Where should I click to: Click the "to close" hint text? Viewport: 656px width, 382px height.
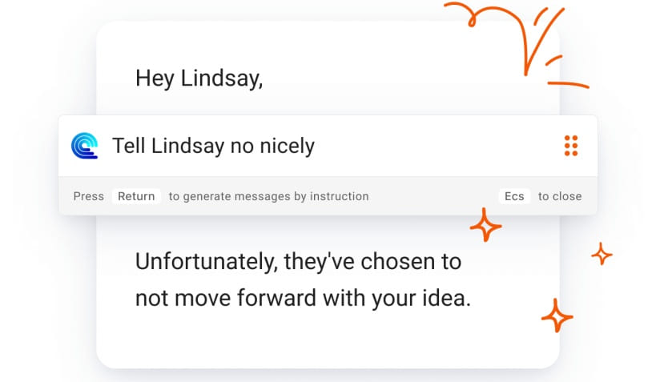(x=560, y=196)
